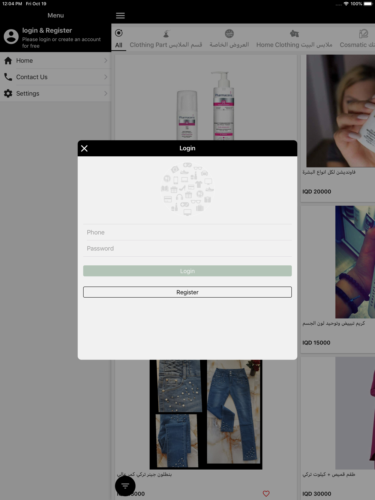Tap the special offers badge icon
Screen dimensions: 375x500
pos(229,34)
